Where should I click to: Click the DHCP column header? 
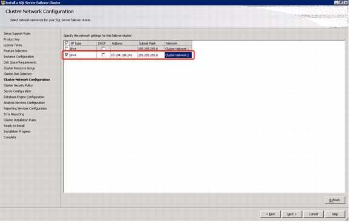103,44
